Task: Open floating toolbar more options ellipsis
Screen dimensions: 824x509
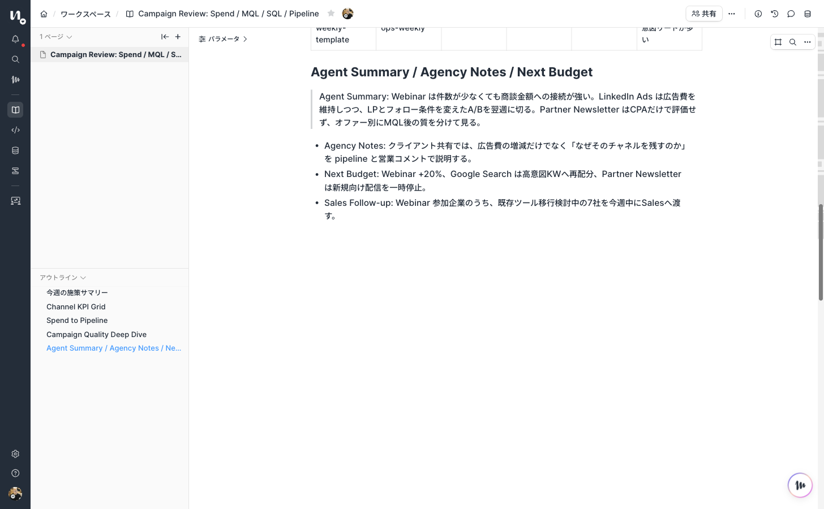Action: pos(808,42)
